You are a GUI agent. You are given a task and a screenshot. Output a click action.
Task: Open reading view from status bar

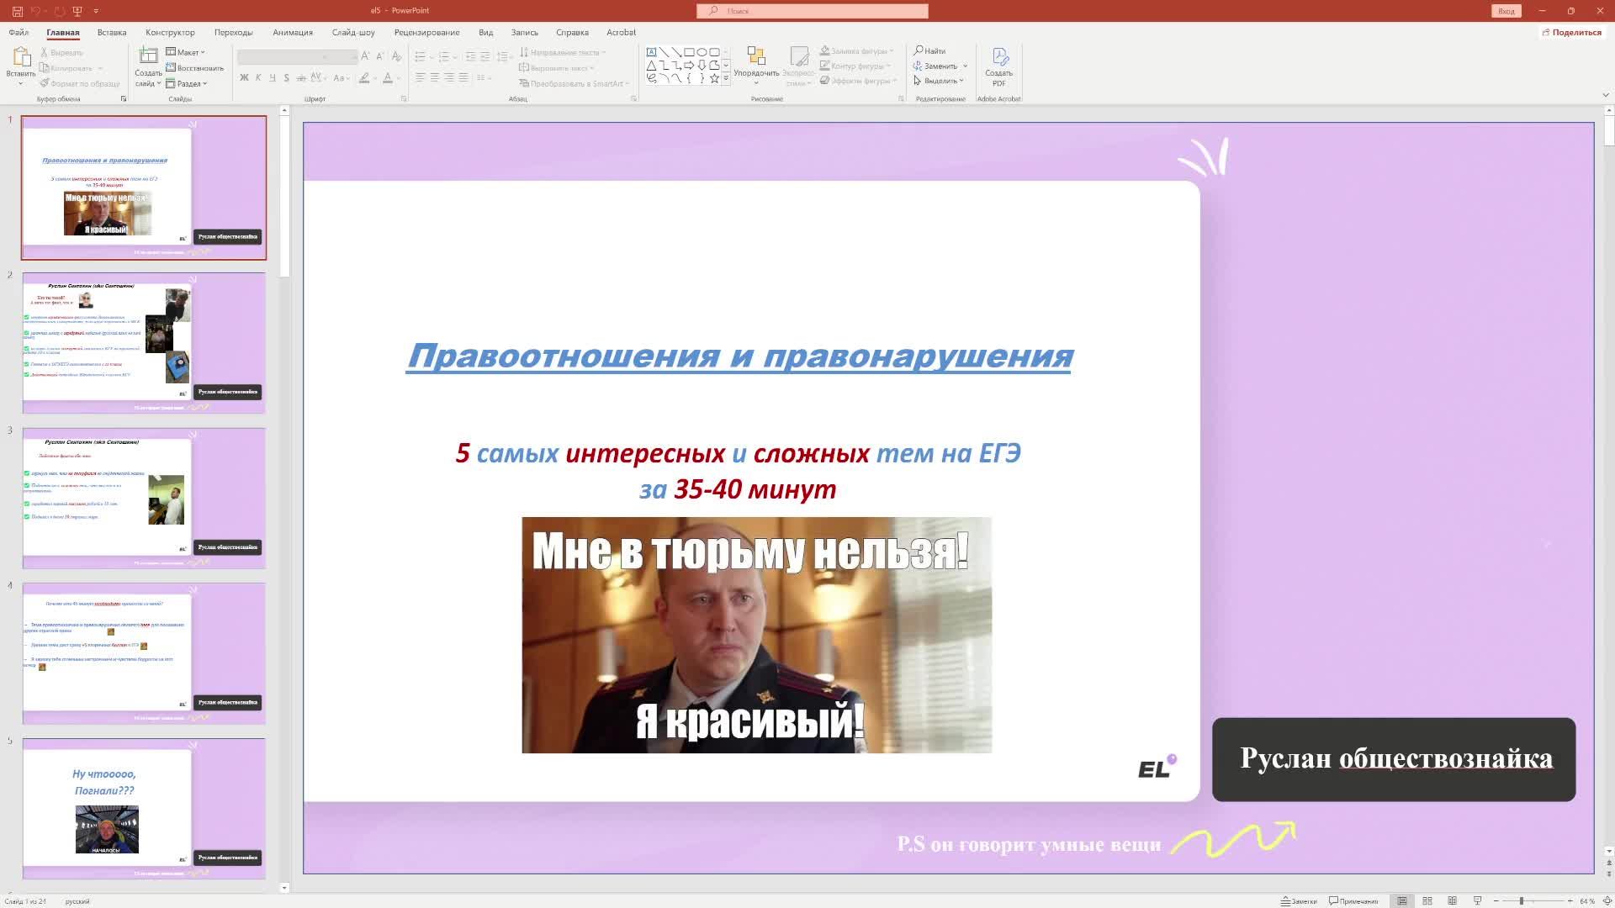click(x=1453, y=901)
